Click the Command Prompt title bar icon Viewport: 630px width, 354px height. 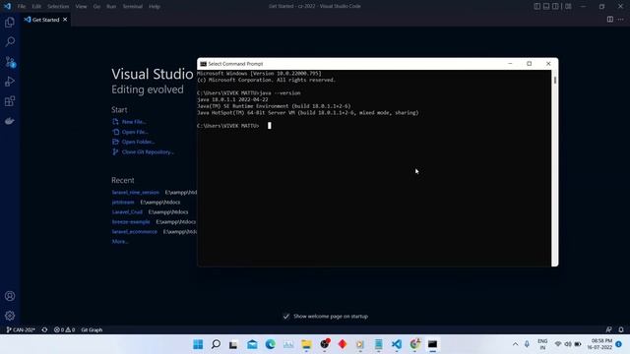click(204, 64)
